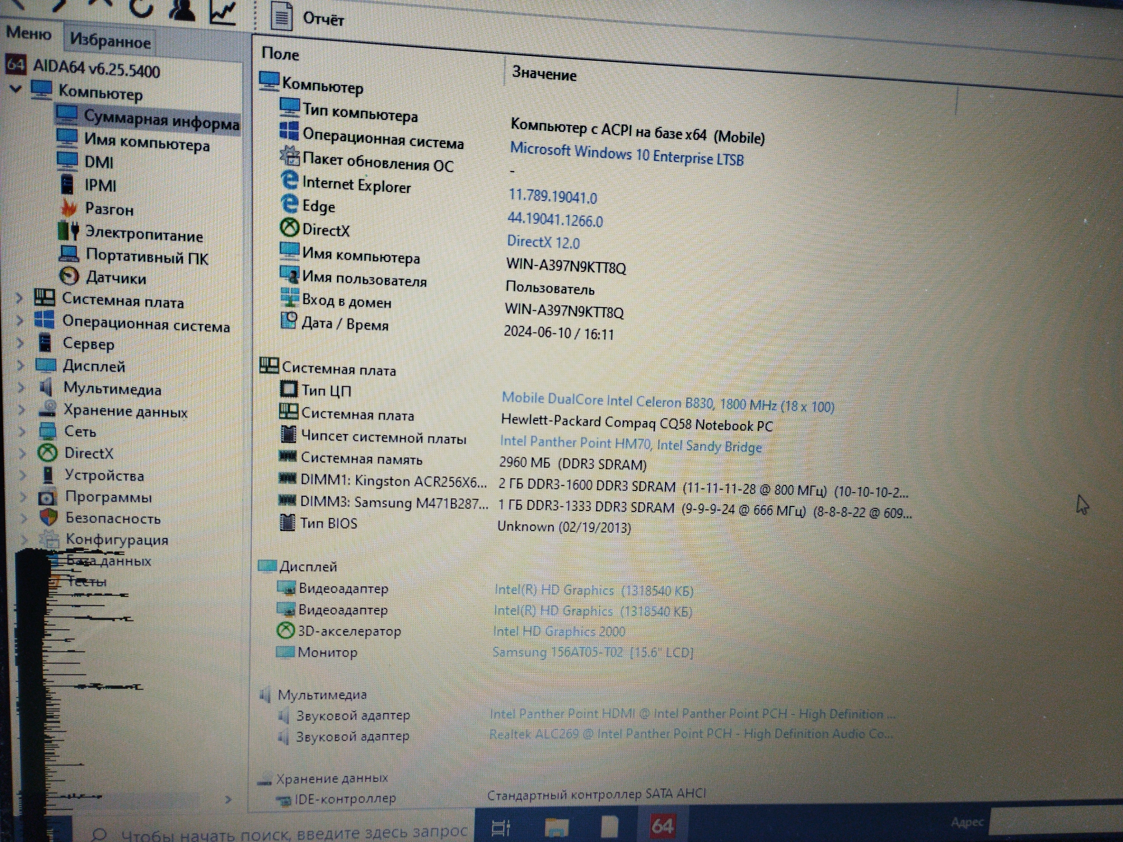Click the Имя пользователя row icon

(x=289, y=274)
